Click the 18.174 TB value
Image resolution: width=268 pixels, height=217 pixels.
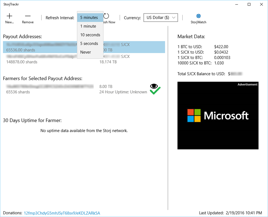tap(108, 62)
